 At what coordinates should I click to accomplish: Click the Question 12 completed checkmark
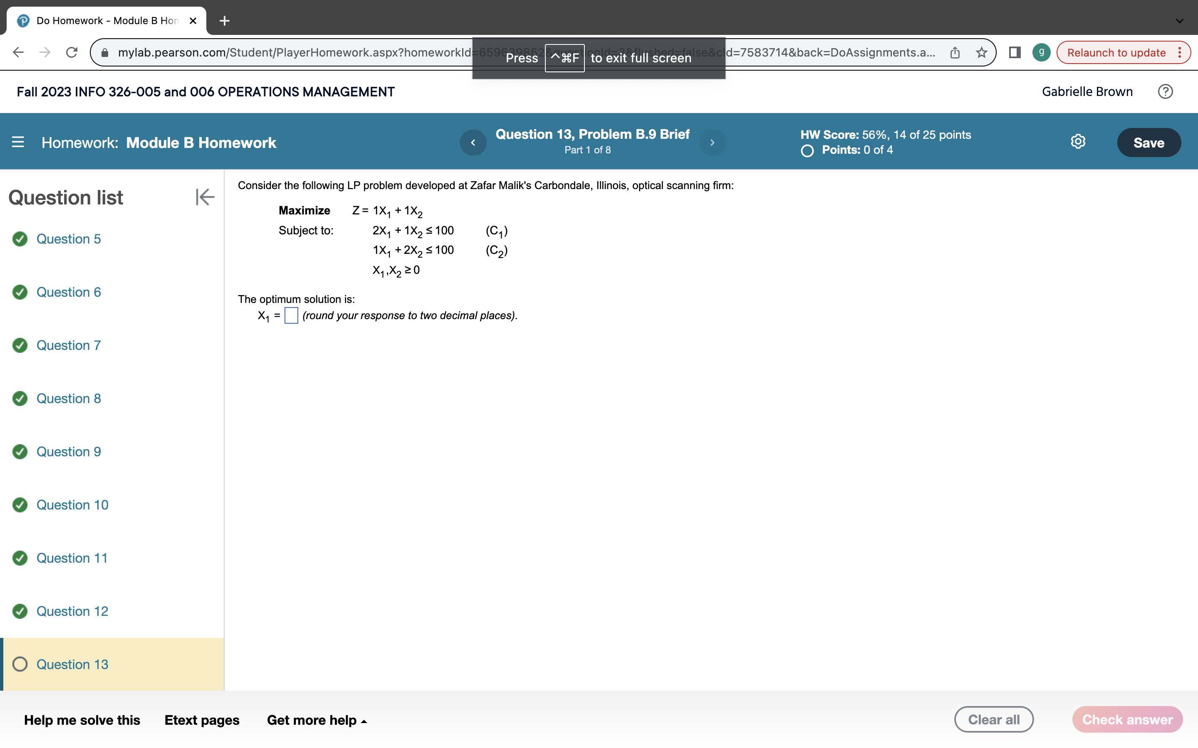(20, 611)
